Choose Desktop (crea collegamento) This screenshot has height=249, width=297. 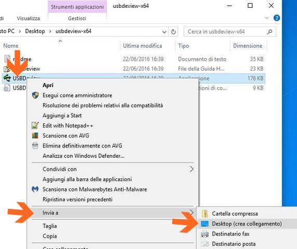pos(247,224)
